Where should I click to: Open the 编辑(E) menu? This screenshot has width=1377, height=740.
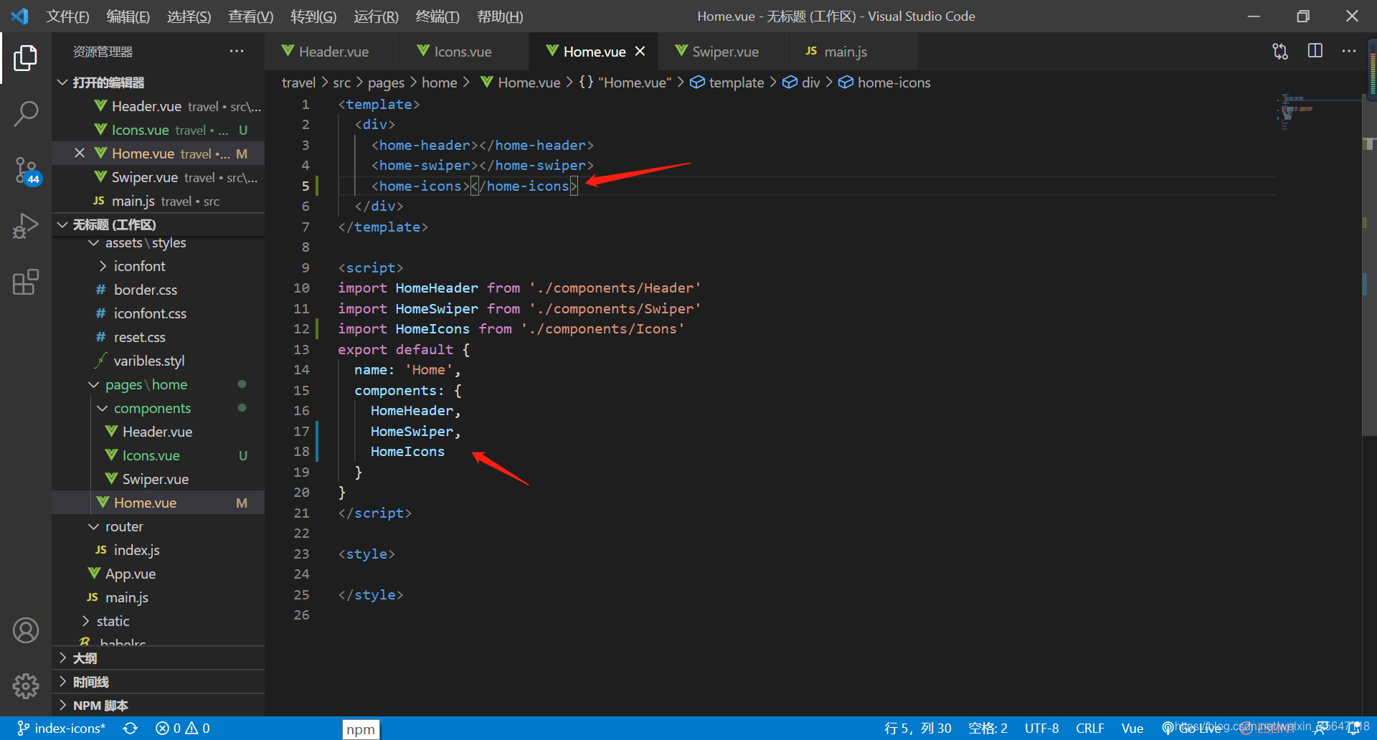click(128, 16)
